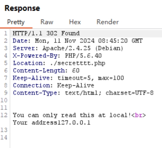Click the charset=UTF-8 text
Viewport: 162px width, 148px height.
pos(130,93)
